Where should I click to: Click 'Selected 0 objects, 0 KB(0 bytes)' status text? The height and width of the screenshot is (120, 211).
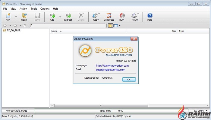pos(113,116)
